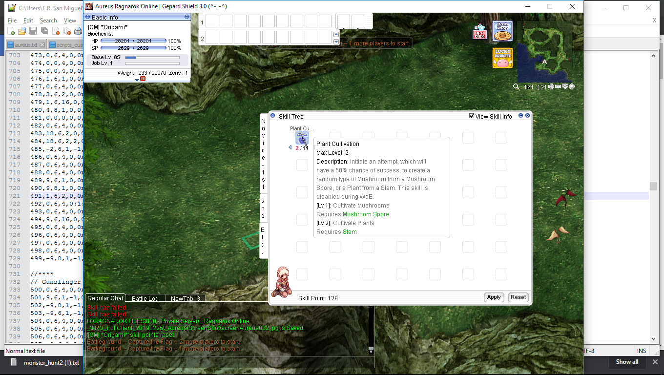664x375 pixels.
Task: Click the green Mushroom Spore text
Action: pos(366,214)
